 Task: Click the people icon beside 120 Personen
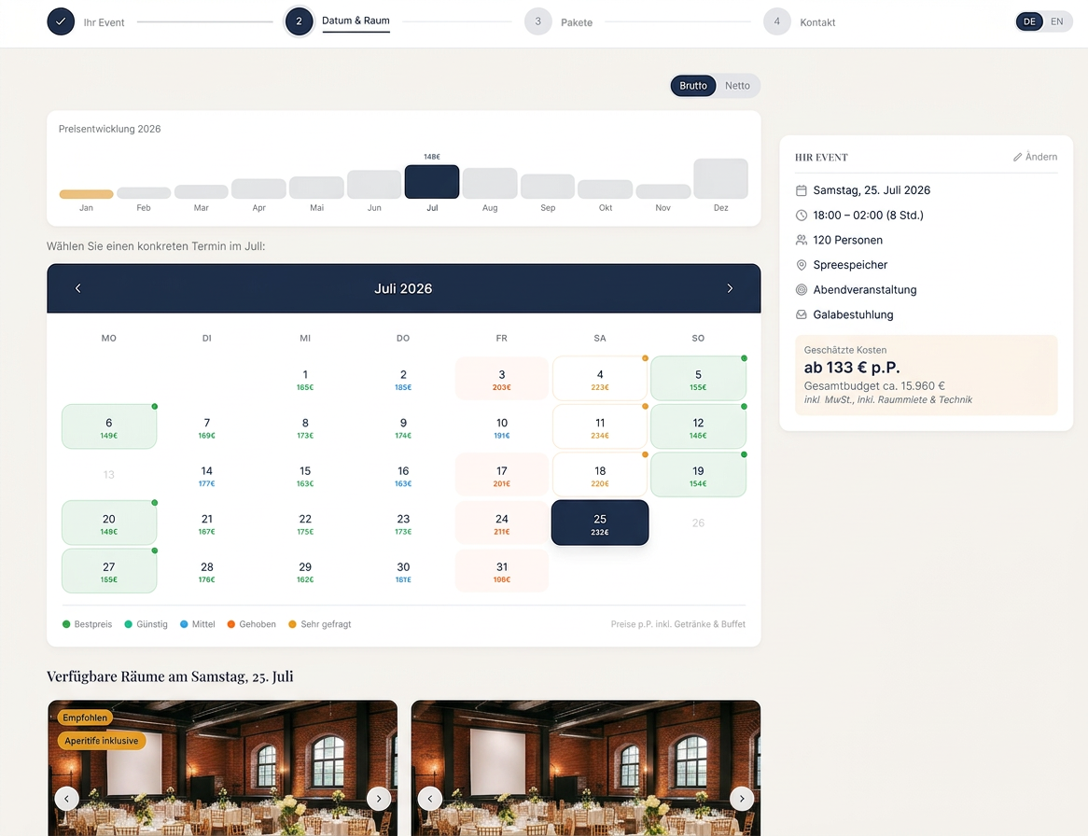pyautogui.click(x=801, y=240)
